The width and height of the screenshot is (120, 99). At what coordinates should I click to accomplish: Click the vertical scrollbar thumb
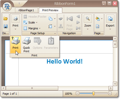coord(115,44)
